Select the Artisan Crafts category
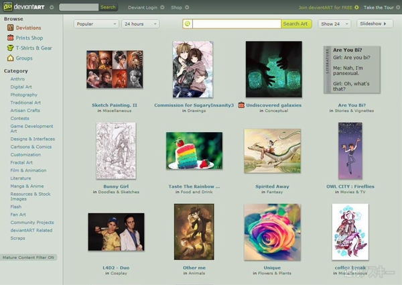This screenshot has width=402, height=285. (25, 111)
